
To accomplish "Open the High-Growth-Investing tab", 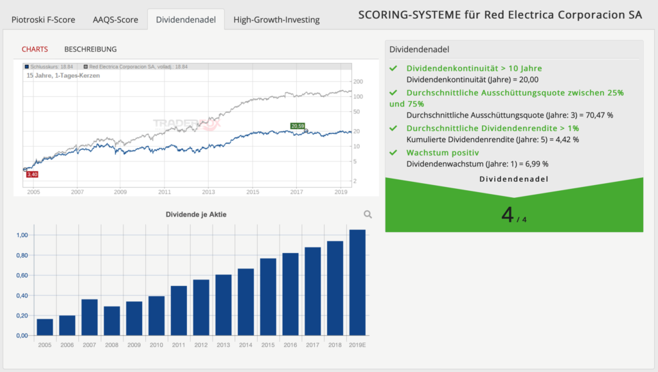I will pyautogui.click(x=276, y=20).
